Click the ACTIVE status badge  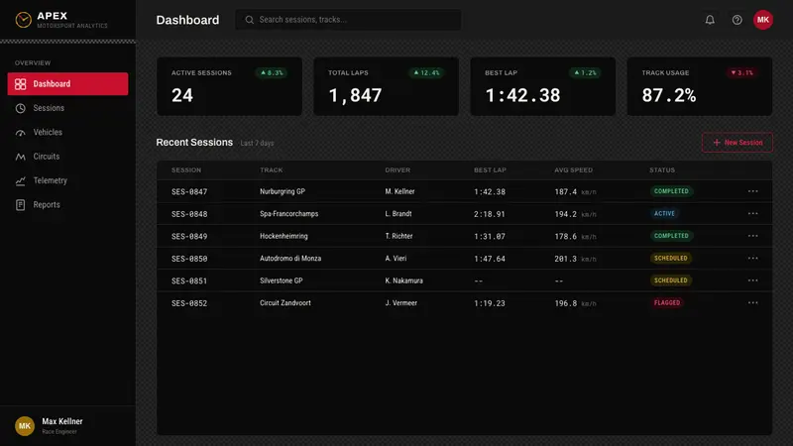[x=664, y=213]
